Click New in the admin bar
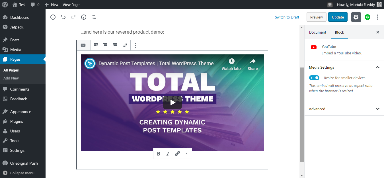The width and height of the screenshot is (384, 178). [52, 5]
